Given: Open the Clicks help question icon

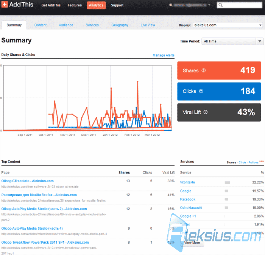Looking at the screenshot, I should click(x=201, y=91).
